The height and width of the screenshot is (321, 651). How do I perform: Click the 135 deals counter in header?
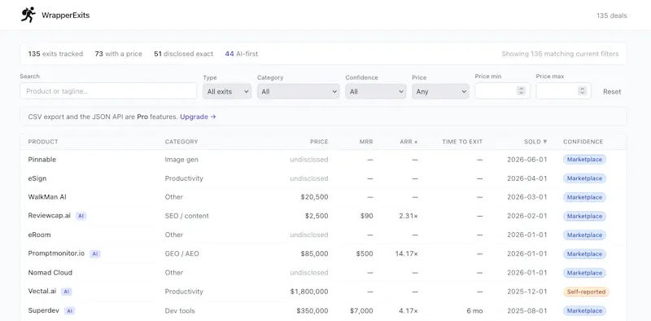pos(612,15)
